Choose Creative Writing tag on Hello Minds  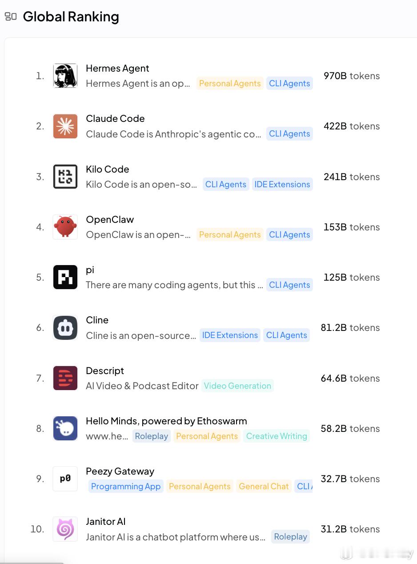coord(277,436)
